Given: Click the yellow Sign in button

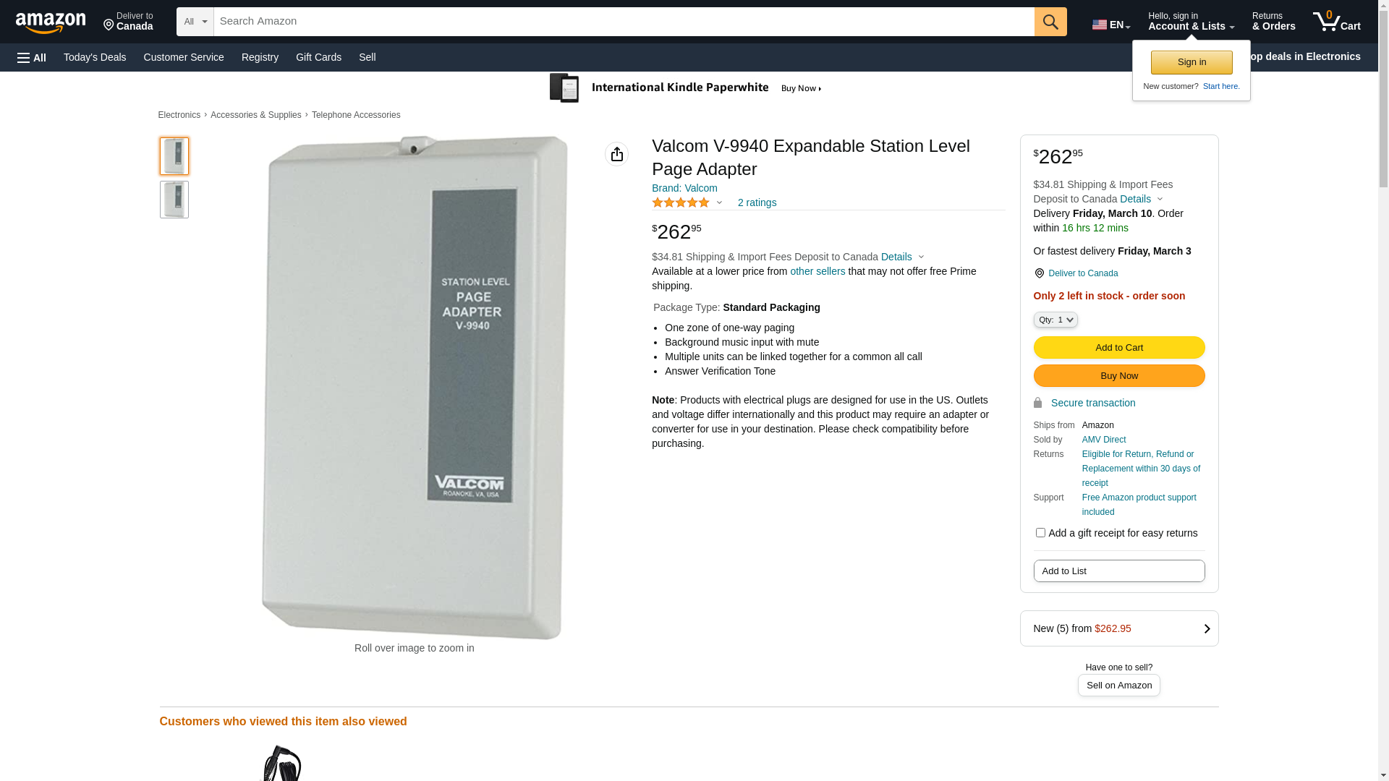Looking at the screenshot, I should point(1192,62).
